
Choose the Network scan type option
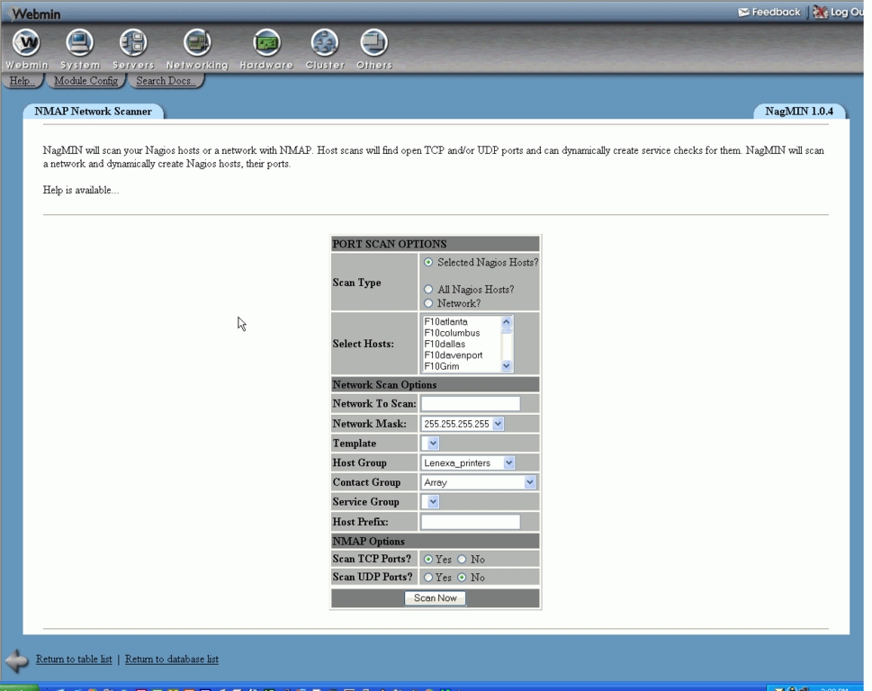pos(428,303)
